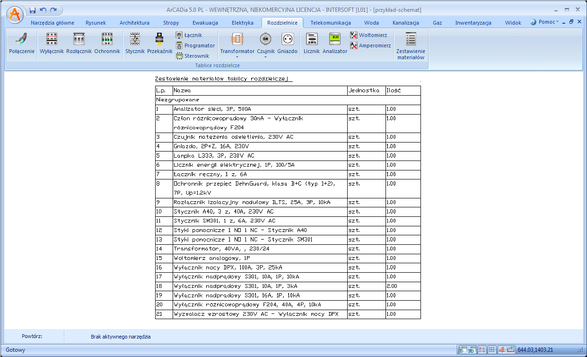Toggle the grid display icon
This screenshot has height=357, width=587.
[492, 350]
